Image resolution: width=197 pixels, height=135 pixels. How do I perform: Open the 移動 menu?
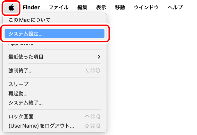120,8
